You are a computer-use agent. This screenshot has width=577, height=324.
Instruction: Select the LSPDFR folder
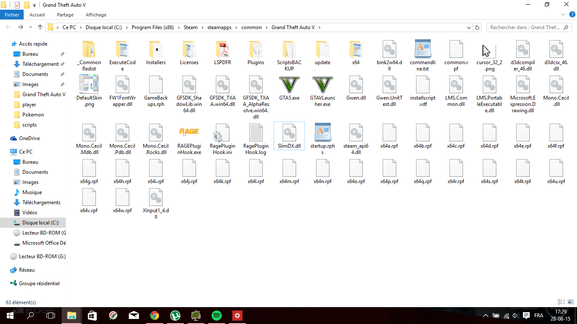[x=223, y=49]
